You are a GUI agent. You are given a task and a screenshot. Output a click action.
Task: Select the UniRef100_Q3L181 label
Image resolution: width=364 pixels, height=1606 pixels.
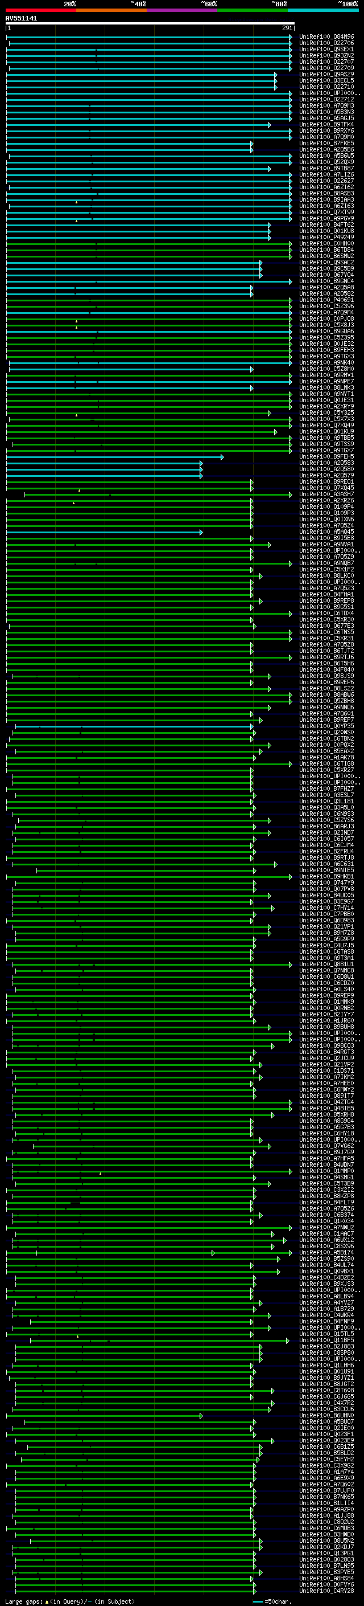click(326, 801)
